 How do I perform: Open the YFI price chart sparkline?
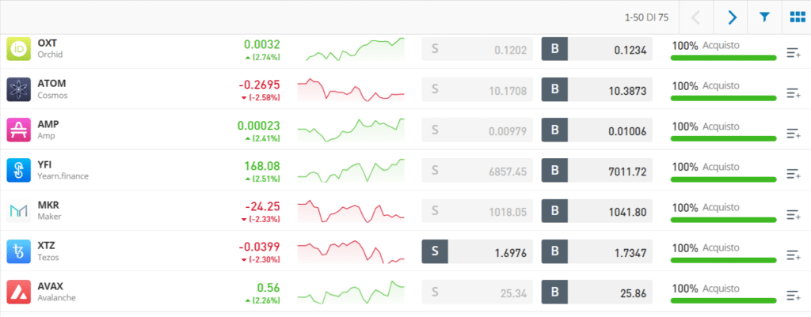pos(351,171)
